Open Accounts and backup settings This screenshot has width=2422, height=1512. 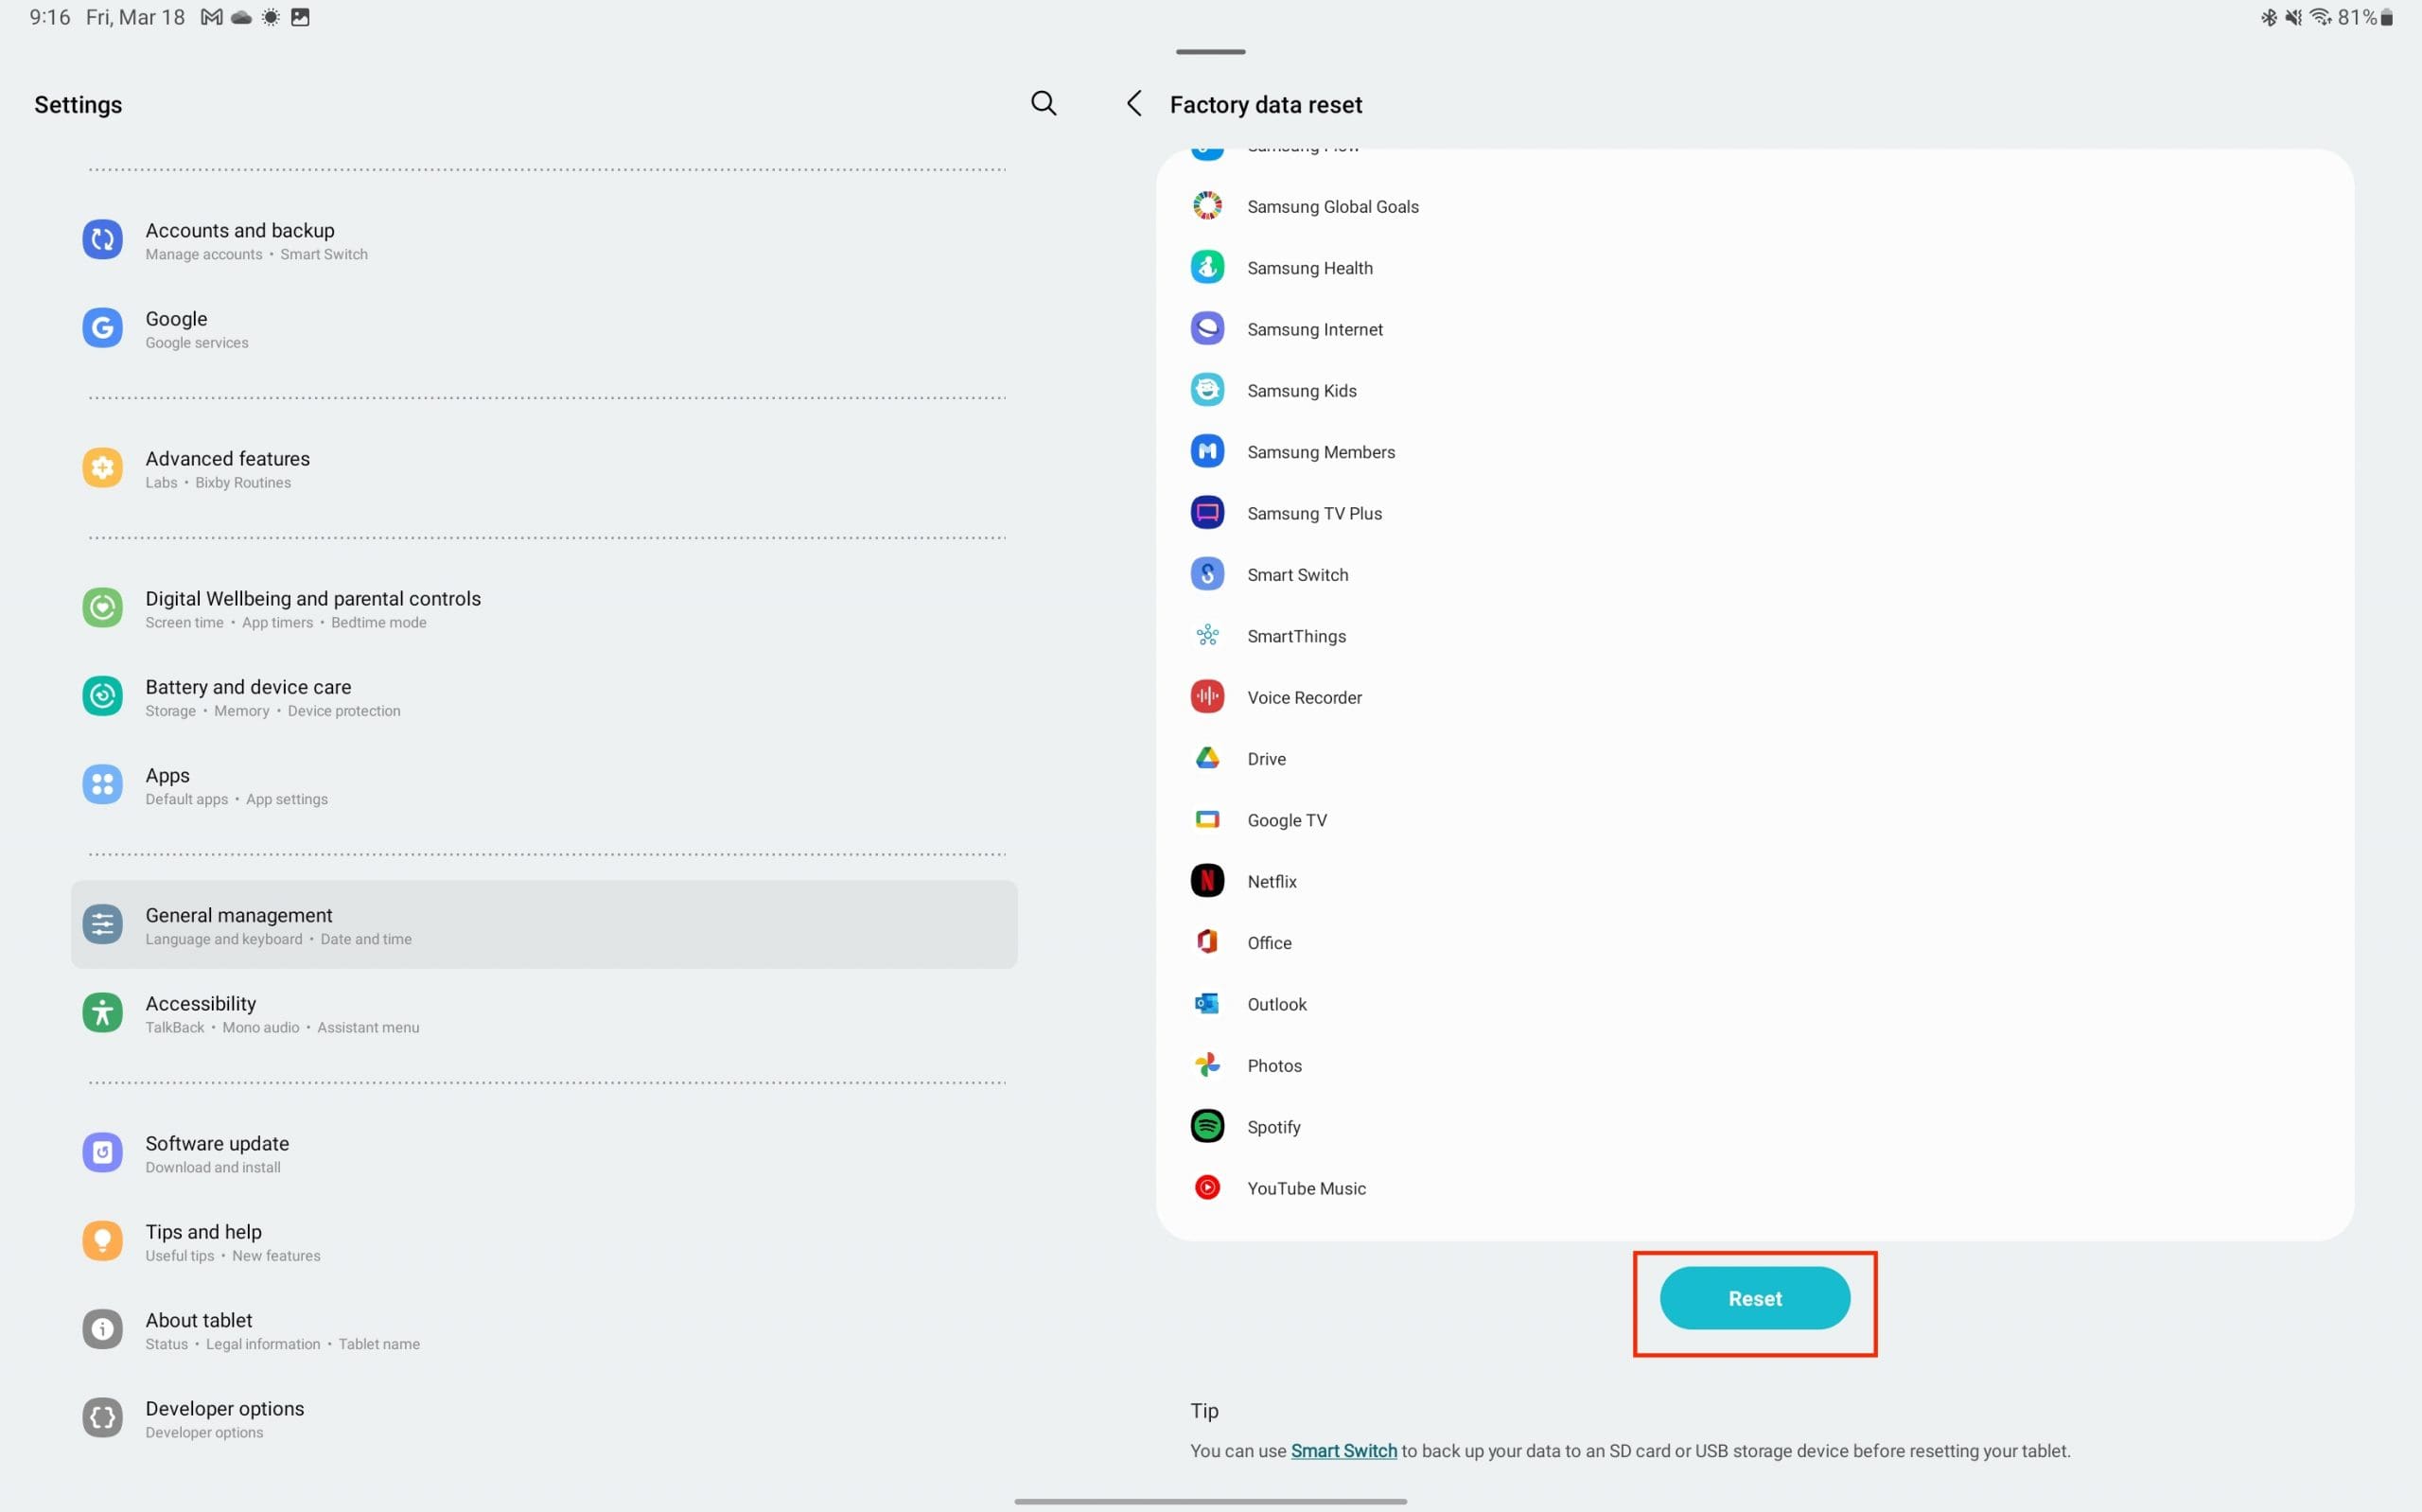point(240,240)
